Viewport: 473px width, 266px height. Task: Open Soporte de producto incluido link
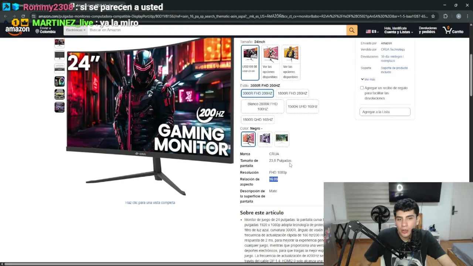pyautogui.click(x=394, y=70)
